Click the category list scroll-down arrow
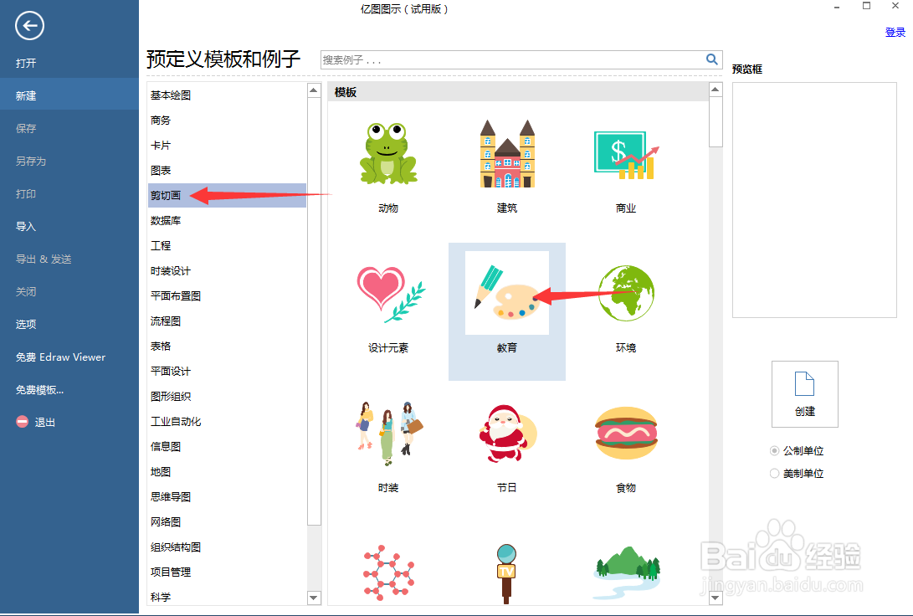 point(314,598)
